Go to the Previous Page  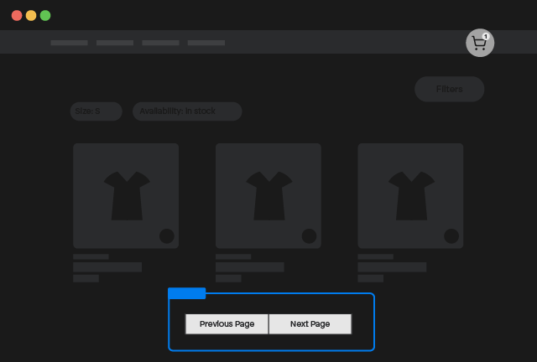(x=227, y=324)
